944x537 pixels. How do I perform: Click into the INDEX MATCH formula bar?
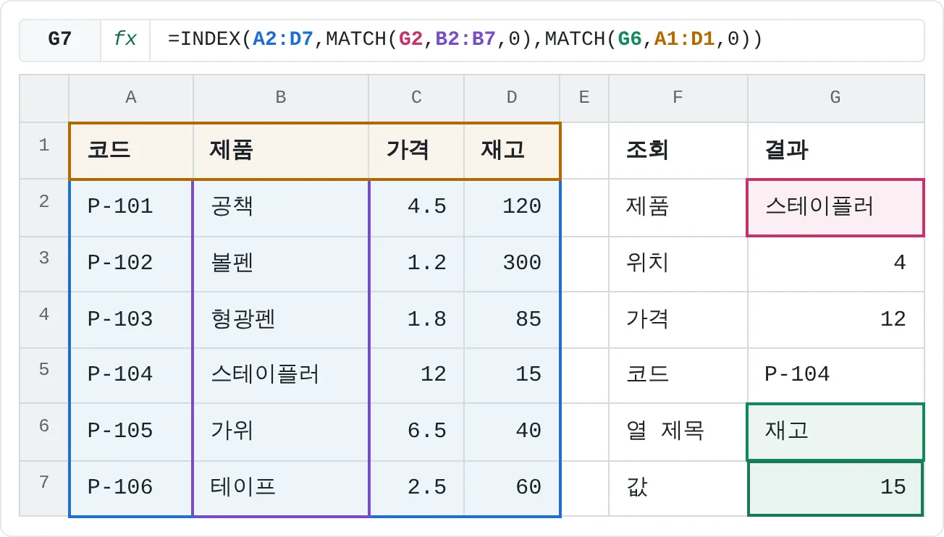[x=536, y=39]
